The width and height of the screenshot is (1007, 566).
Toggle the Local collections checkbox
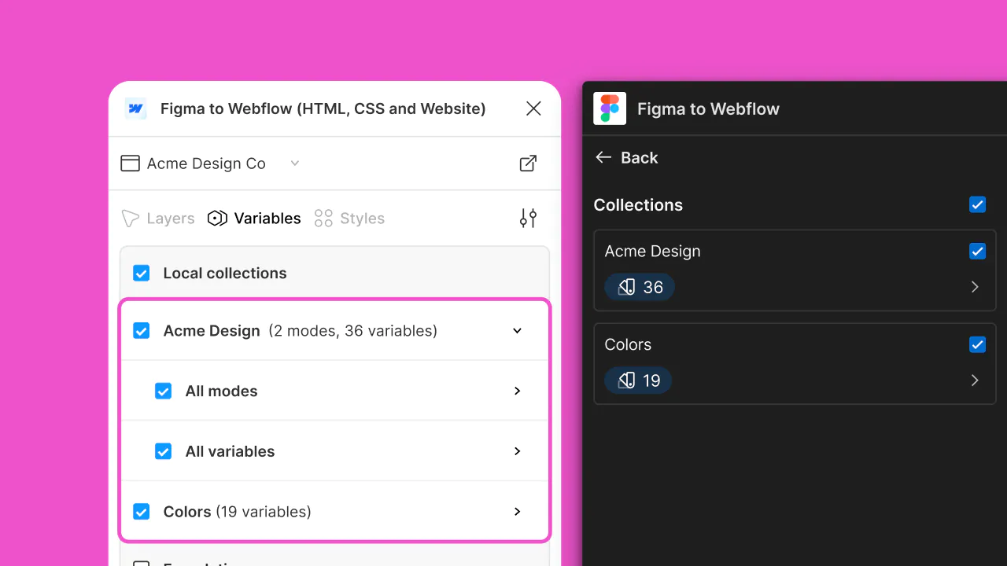142,274
